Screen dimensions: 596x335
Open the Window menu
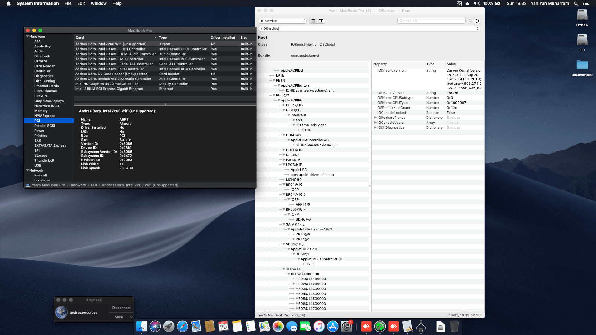click(98, 3)
